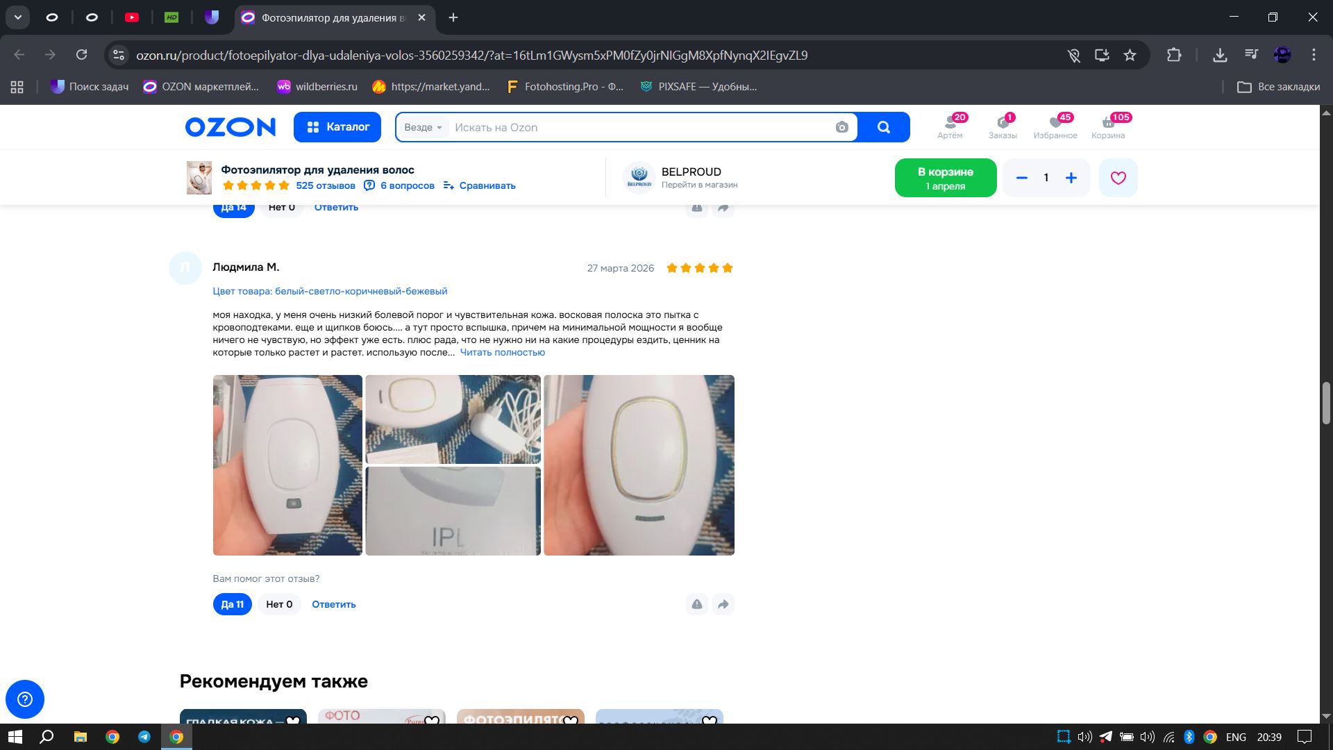
Task: Mark review helpful with Да 11
Action: pos(232,604)
